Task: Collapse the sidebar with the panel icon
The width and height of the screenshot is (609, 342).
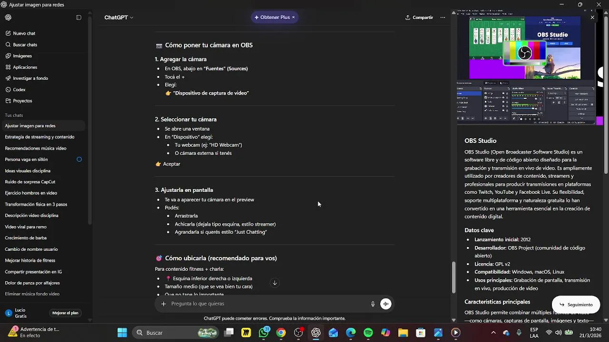Action: (79, 18)
